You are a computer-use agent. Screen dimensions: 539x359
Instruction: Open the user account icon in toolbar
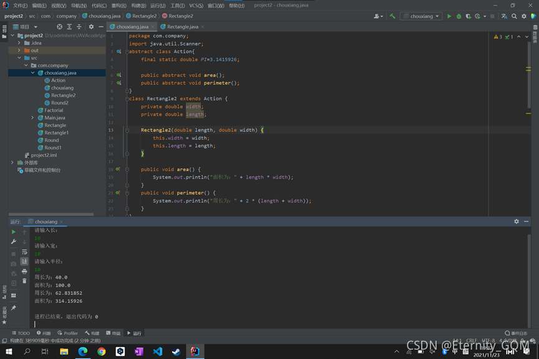[x=377, y=16]
